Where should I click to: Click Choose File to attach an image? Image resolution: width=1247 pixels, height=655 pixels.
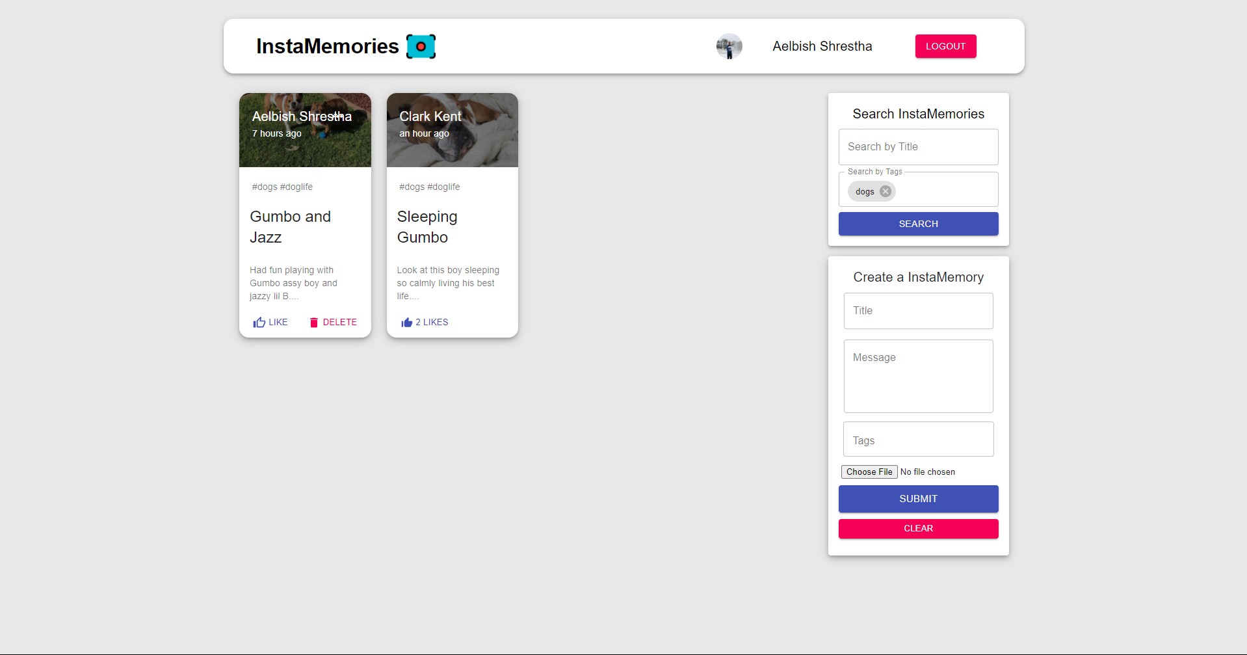point(869,472)
